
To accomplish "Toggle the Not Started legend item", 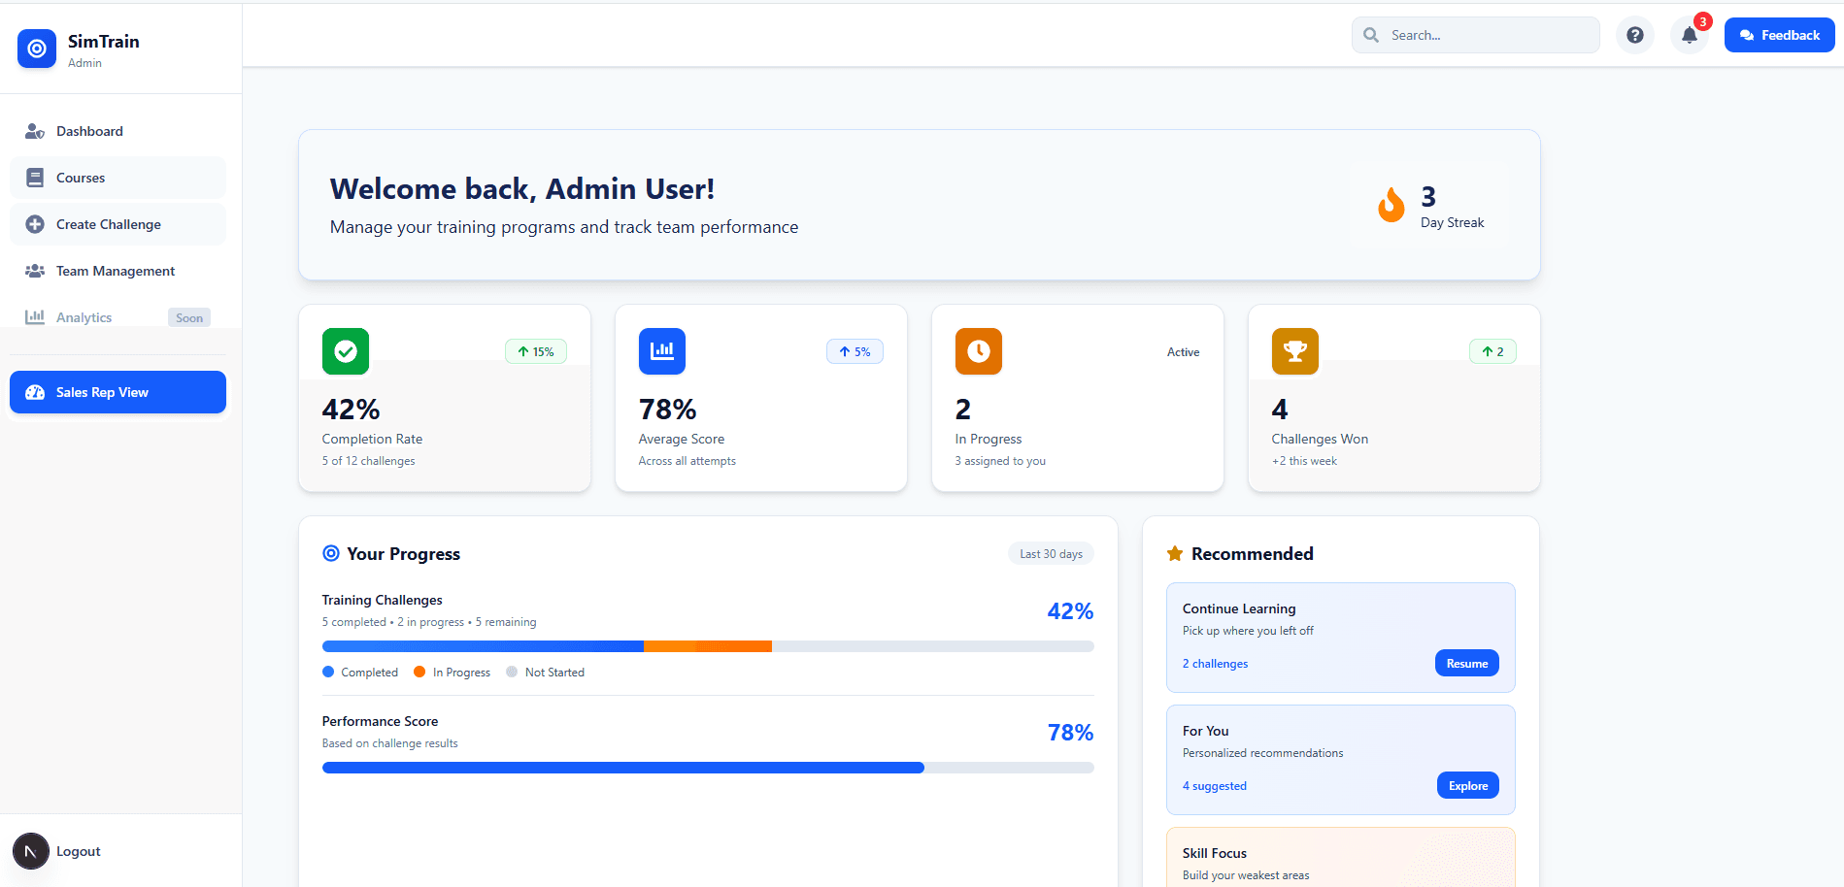I will point(546,672).
